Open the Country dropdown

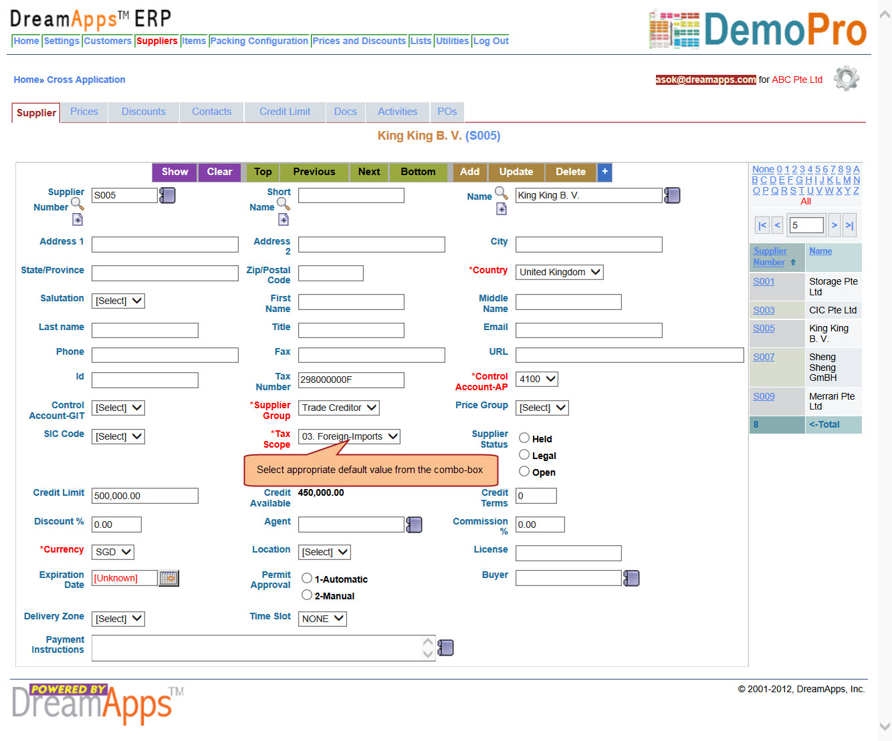(560, 272)
